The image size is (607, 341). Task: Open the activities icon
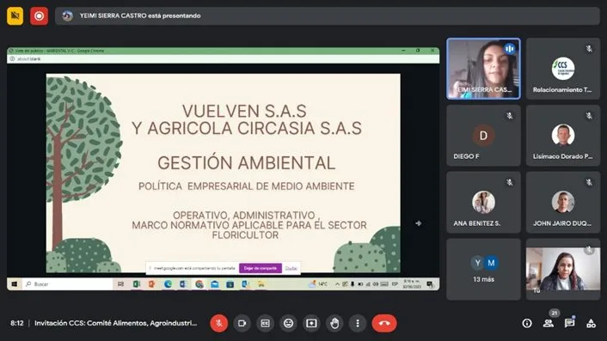[x=591, y=323]
